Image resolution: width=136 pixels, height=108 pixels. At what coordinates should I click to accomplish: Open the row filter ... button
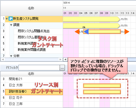(x=62, y=68)
